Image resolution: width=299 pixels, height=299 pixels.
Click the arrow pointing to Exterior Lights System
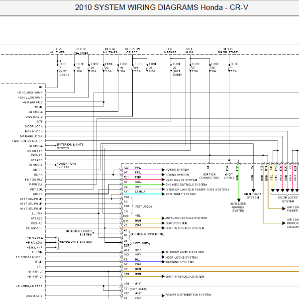click(x=56, y=145)
